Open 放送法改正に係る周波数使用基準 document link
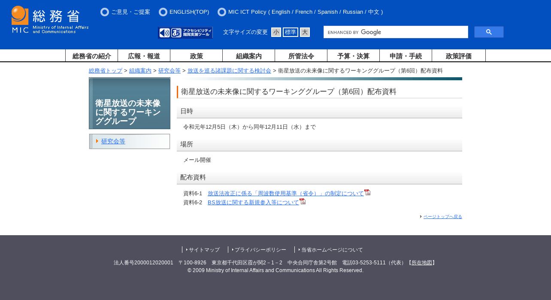This screenshot has width=551, height=300. point(286,194)
